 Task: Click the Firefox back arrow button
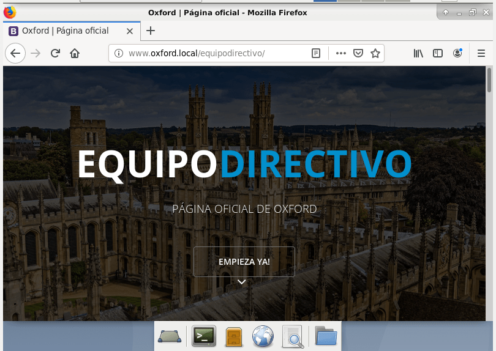(x=15, y=53)
